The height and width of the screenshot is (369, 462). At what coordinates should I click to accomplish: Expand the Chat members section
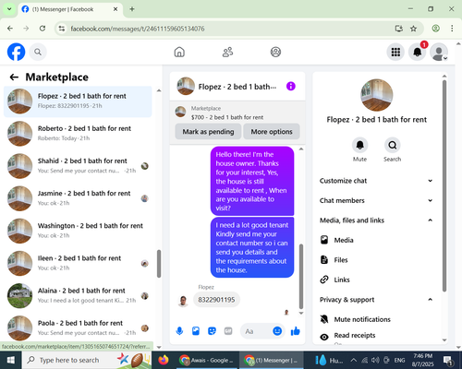point(376,200)
